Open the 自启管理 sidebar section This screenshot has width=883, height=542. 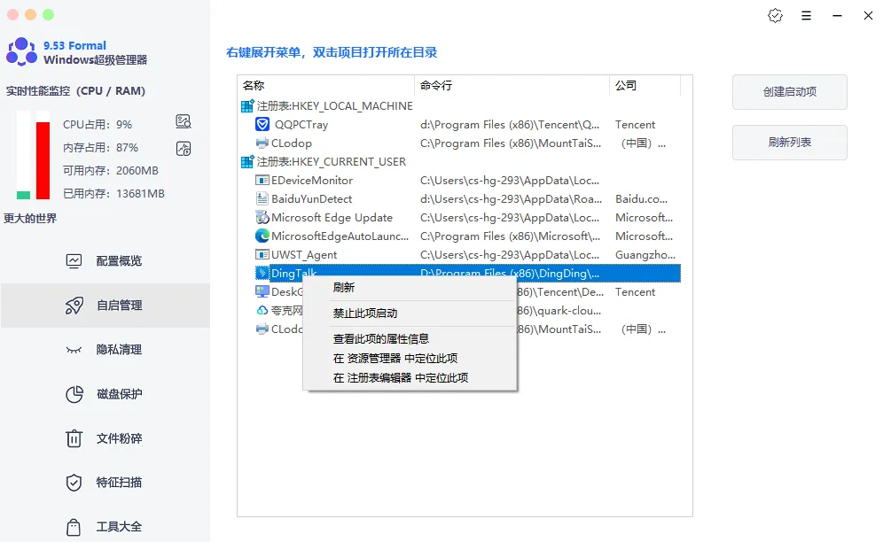(x=105, y=305)
